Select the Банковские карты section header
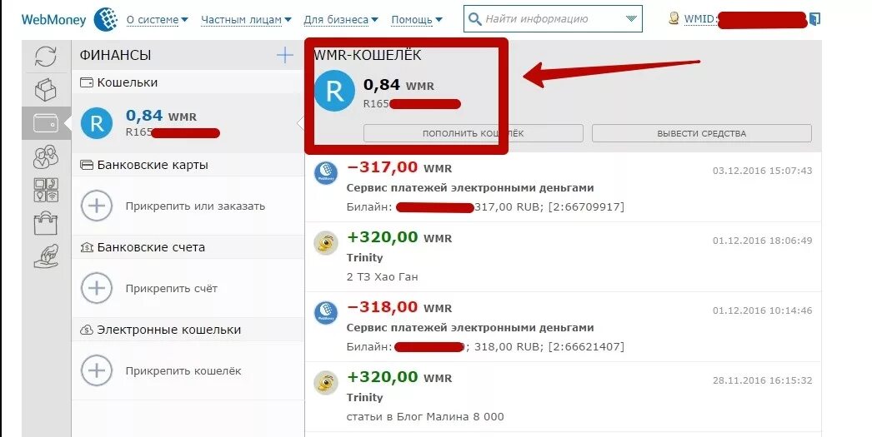 (x=188, y=165)
